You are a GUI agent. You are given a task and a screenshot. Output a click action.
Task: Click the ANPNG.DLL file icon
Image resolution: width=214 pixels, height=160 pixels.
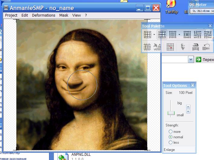coord(63,157)
